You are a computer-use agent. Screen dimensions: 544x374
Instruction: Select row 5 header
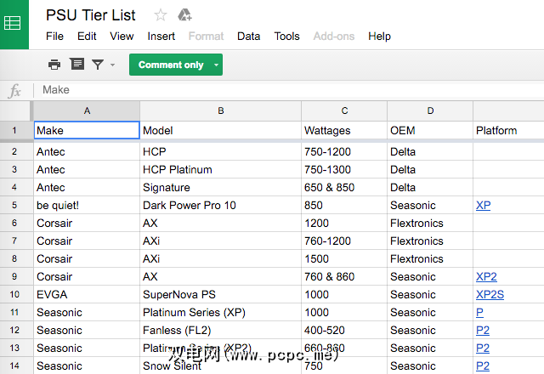pos(15,205)
